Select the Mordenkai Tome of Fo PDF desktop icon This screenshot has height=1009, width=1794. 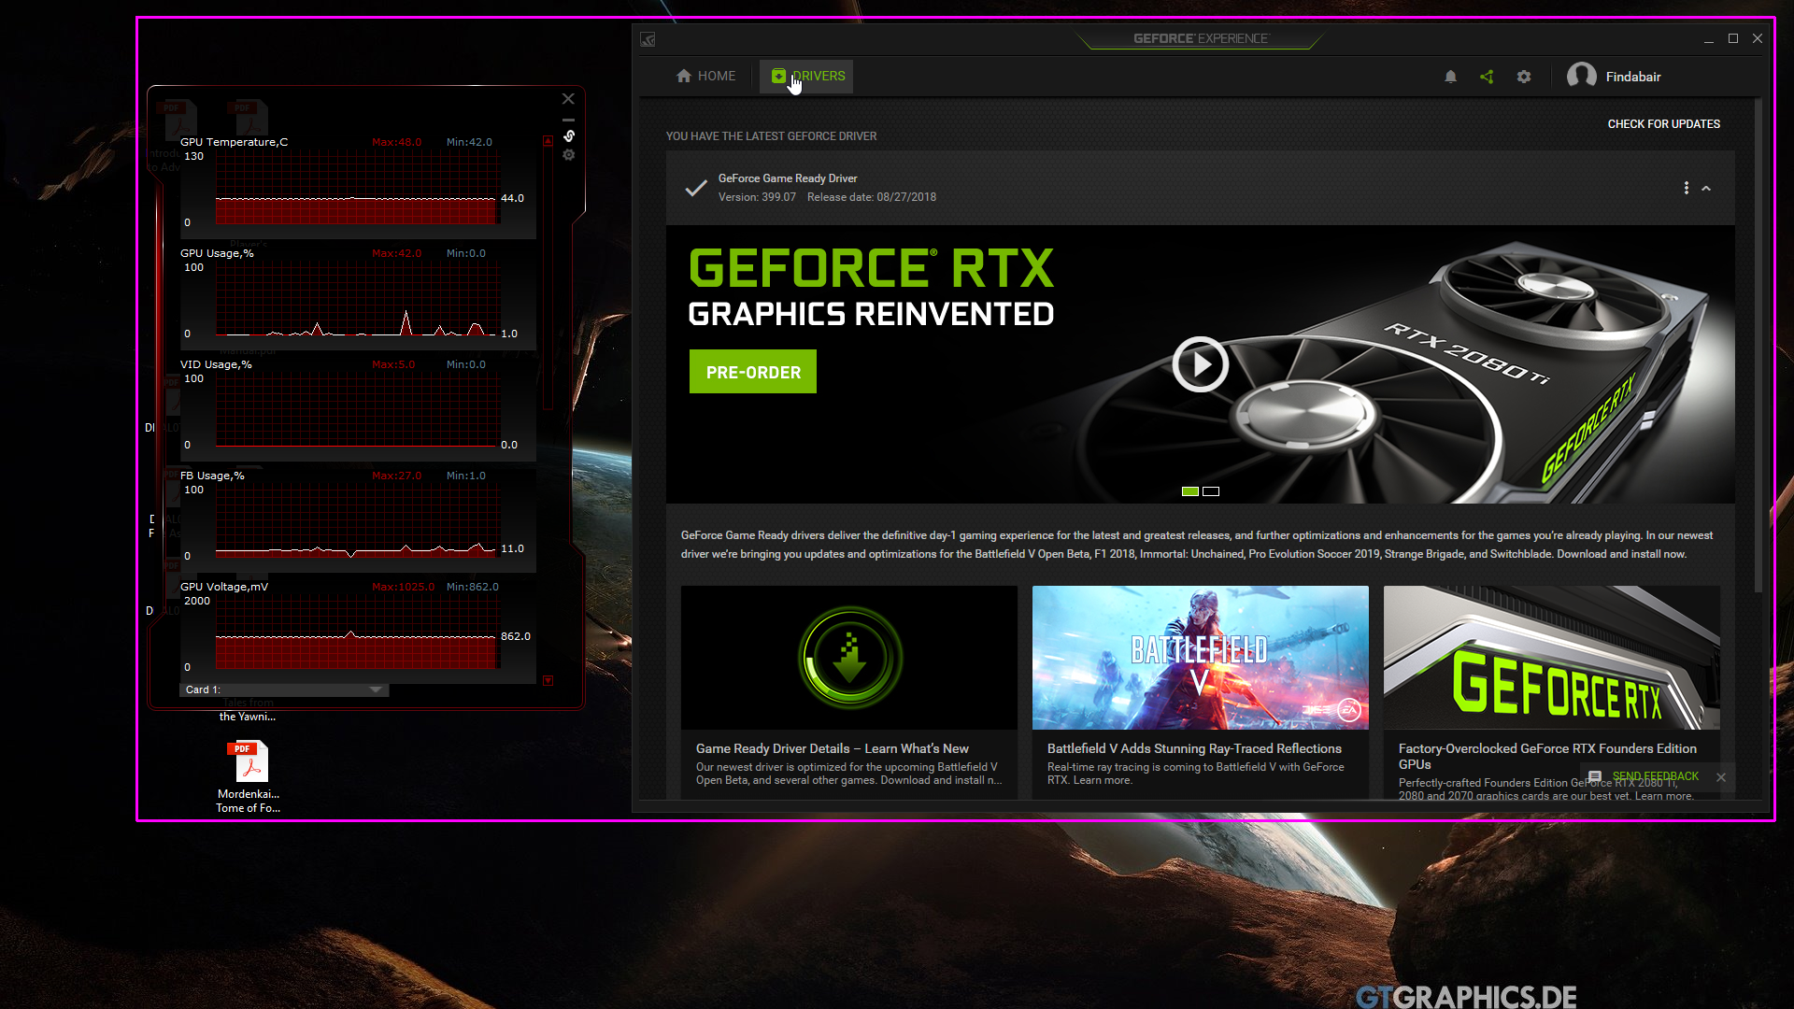pyautogui.click(x=248, y=776)
